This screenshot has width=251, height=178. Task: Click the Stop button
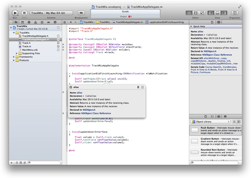[x=24, y=13]
